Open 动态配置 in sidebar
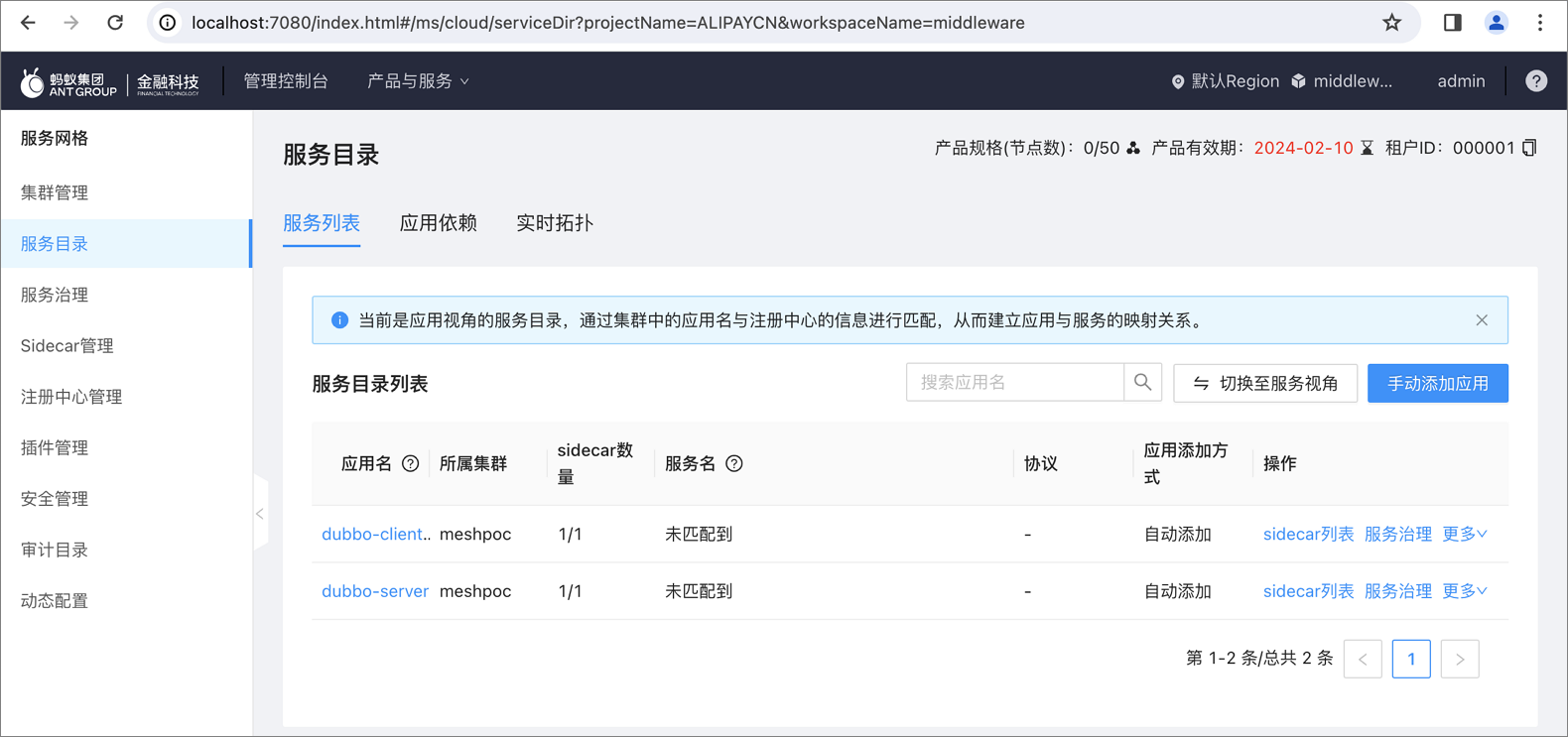The width and height of the screenshot is (1568, 737). point(126,601)
